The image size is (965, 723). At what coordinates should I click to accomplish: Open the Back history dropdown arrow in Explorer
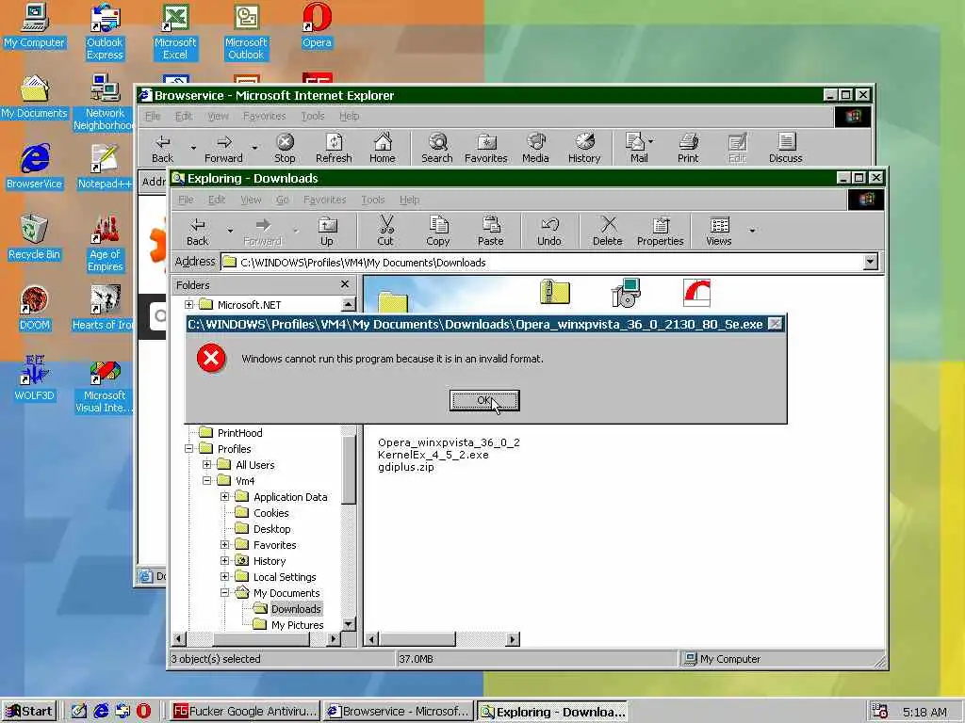[x=230, y=232]
